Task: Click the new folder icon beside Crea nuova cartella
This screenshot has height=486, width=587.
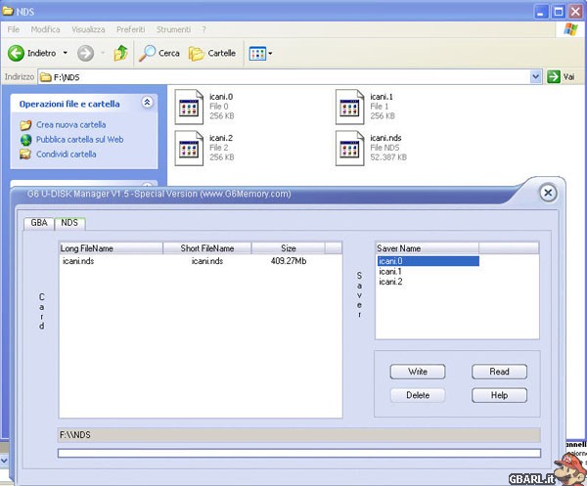Action: pos(25,125)
